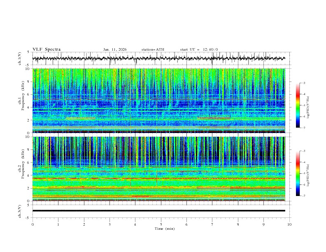Click the ch.1 spectrogram panel
Viewport: 326px width, 252px height.
(158, 100)
